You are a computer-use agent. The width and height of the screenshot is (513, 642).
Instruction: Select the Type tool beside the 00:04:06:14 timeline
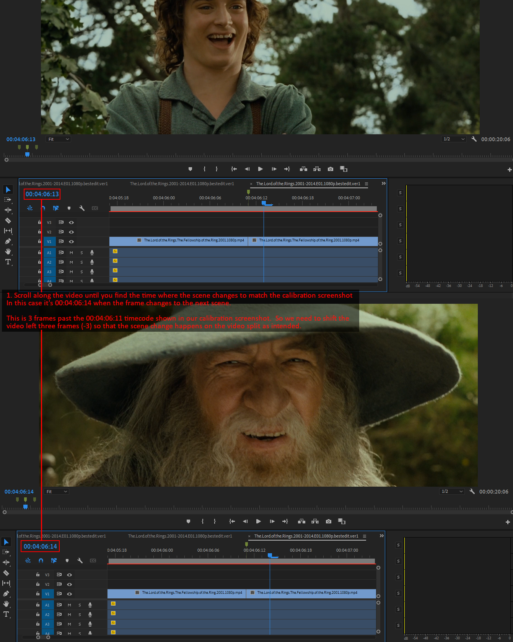(6, 614)
